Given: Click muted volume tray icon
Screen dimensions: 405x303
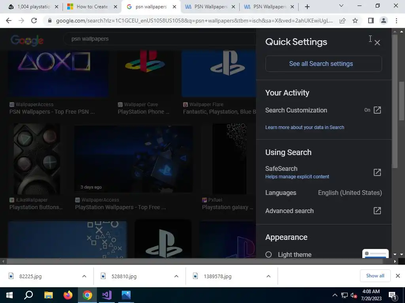Looking at the screenshot, I should click(x=354, y=295).
